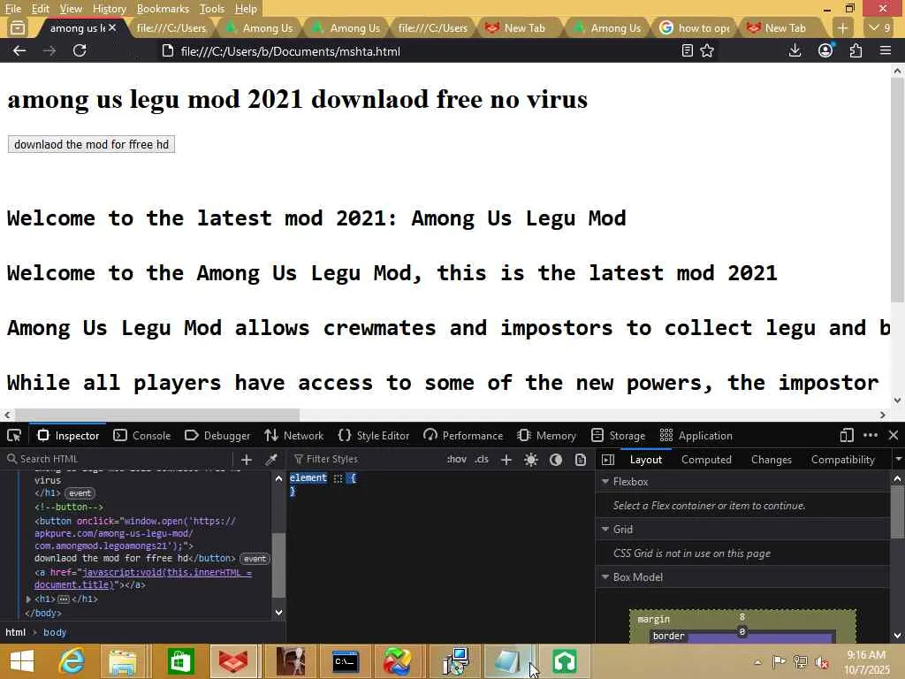Open the Network panel
Image resolution: width=905 pixels, height=679 pixels.
point(293,435)
